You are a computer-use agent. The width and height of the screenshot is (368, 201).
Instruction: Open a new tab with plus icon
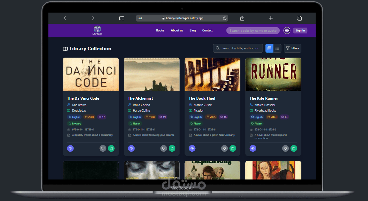tap(271, 18)
